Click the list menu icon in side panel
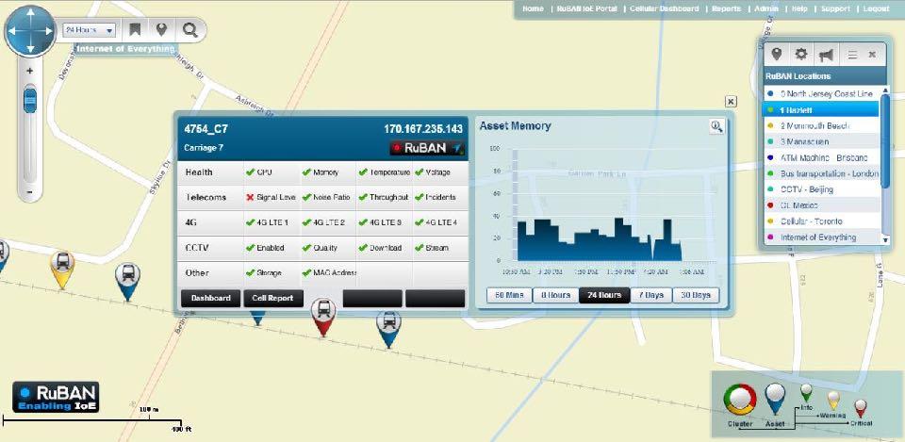 [852, 55]
